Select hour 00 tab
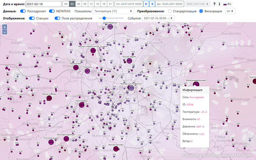The height and width of the screenshot is (160, 256). (x=66, y=4)
